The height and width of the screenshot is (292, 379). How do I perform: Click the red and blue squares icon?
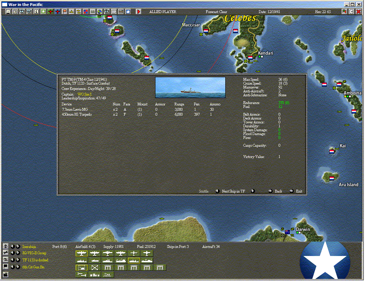[x=86, y=11]
